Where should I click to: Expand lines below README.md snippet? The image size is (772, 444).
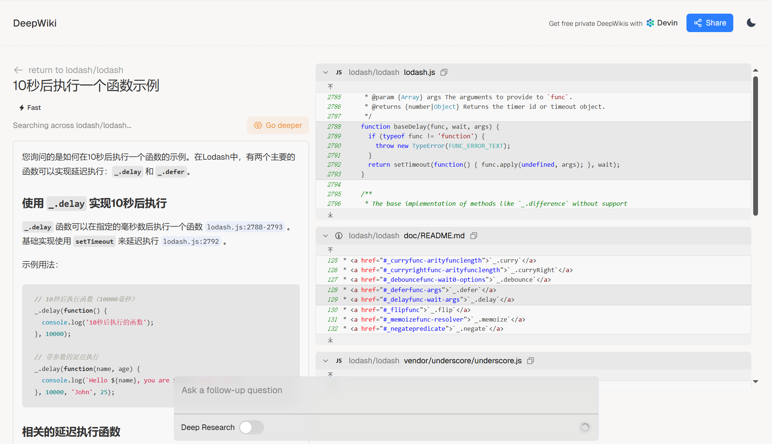(x=330, y=340)
